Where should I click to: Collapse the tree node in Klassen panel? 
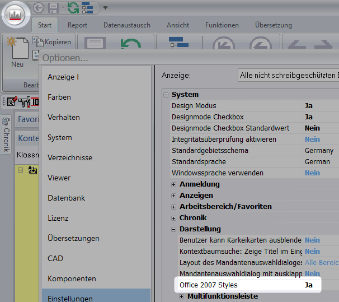(20, 170)
